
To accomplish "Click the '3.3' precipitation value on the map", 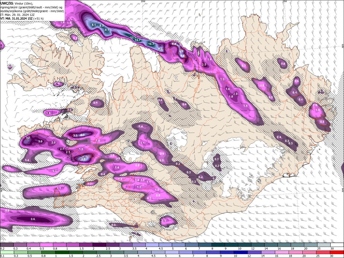I will tap(75, 135).
